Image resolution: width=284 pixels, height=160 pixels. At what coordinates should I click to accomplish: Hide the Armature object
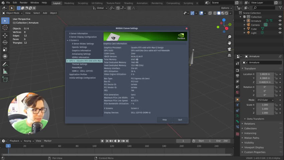tap(280, 21)
